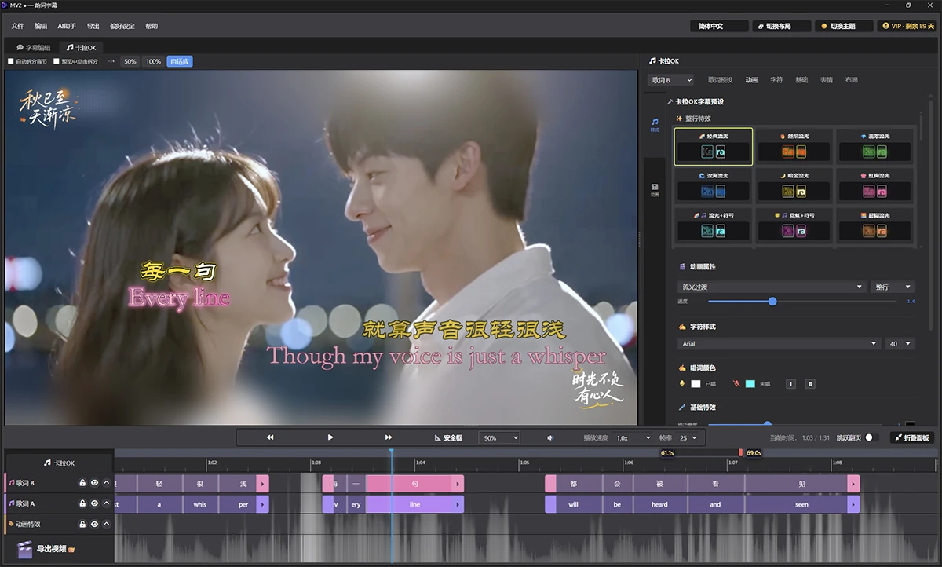Apply the 经典流光 preset
Screen dimensions: 942x567
[714, 146]
